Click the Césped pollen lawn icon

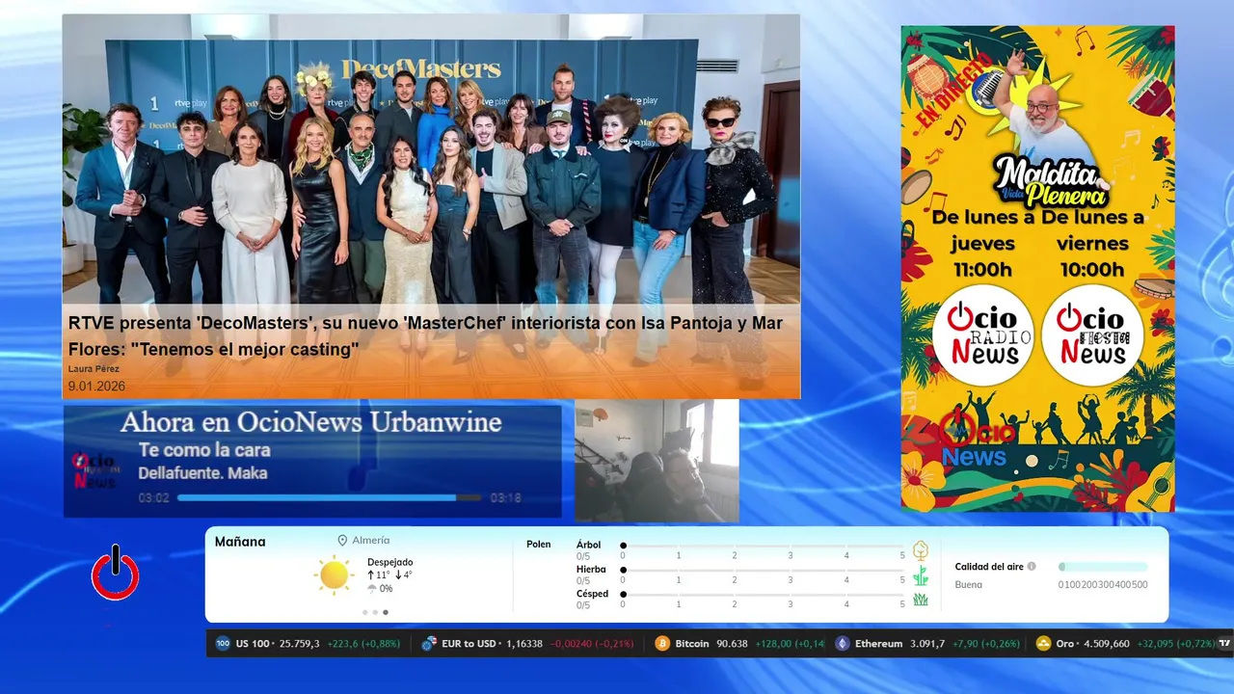click(921, 600)
